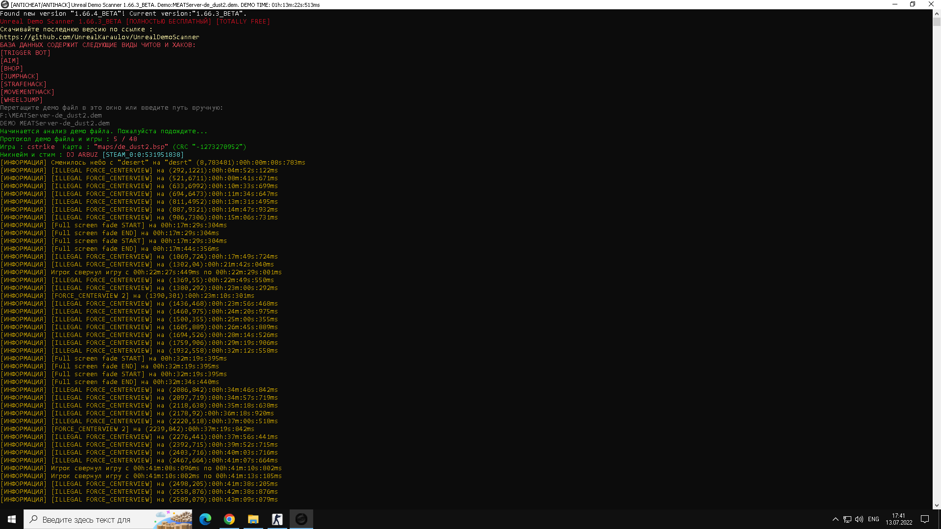
Task: Click the 'DEMO MEATServer-de_dust2.dem' line
Action: coord(55,123)
